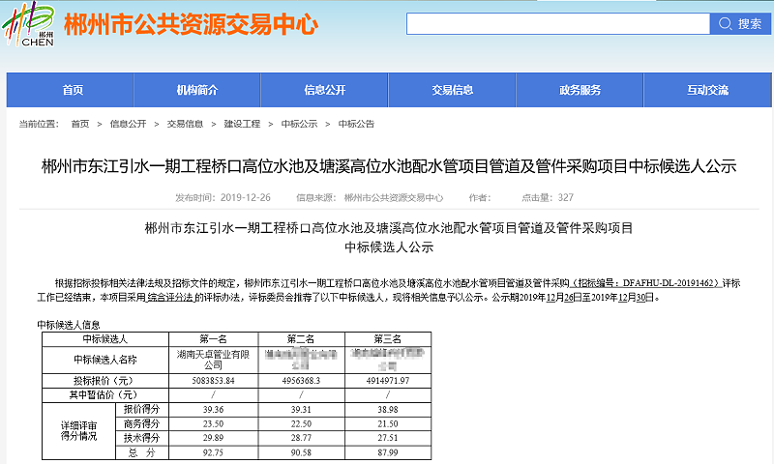The width and height of the screenshot is (774, 464).
Task: Open the 政务服务 navigation item
Action: (580, 90)
